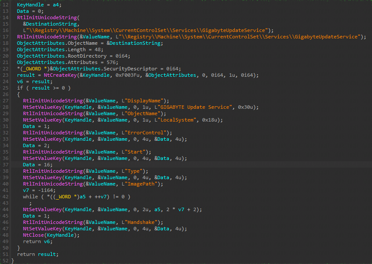Click NtSetValueKey on line 47

pos(43,229)
